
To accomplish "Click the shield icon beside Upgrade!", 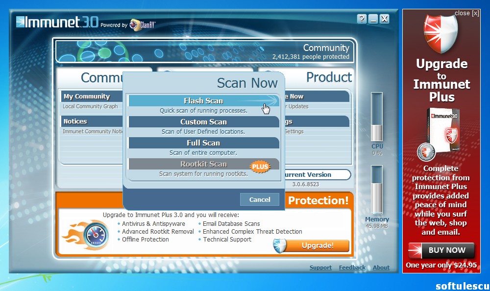I will [279, 245].
